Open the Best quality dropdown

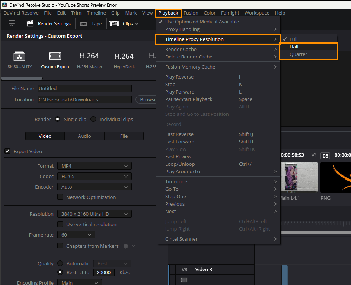[x=112, y=263]
